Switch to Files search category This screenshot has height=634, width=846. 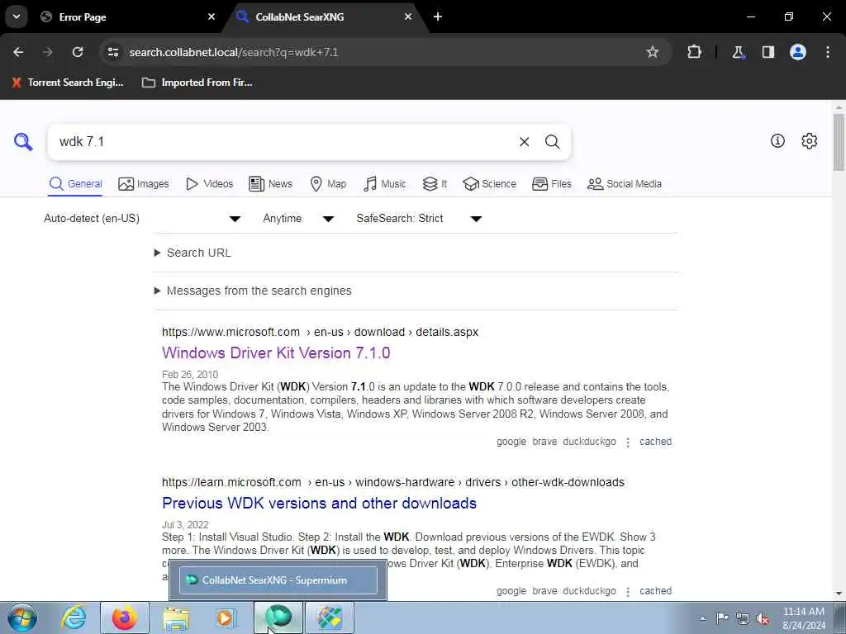[551, 184]
